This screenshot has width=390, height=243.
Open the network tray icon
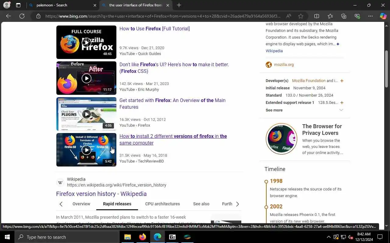click(343, 237)
